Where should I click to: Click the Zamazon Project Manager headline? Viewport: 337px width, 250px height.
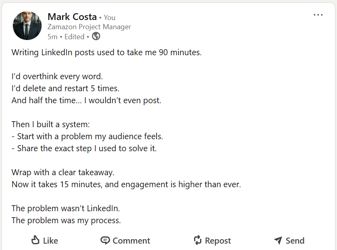click(x=89, y=27)
